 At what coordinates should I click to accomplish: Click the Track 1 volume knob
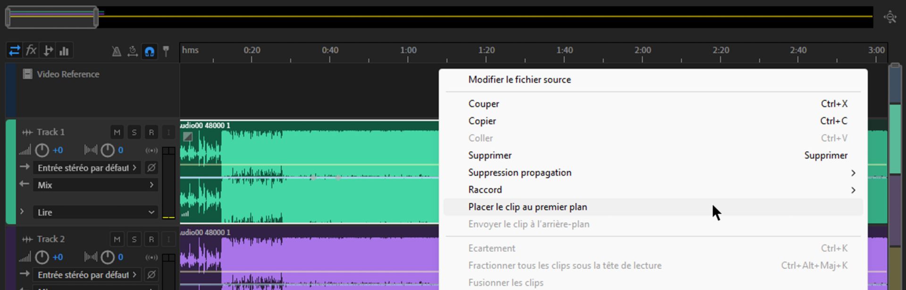coord(42,150)
